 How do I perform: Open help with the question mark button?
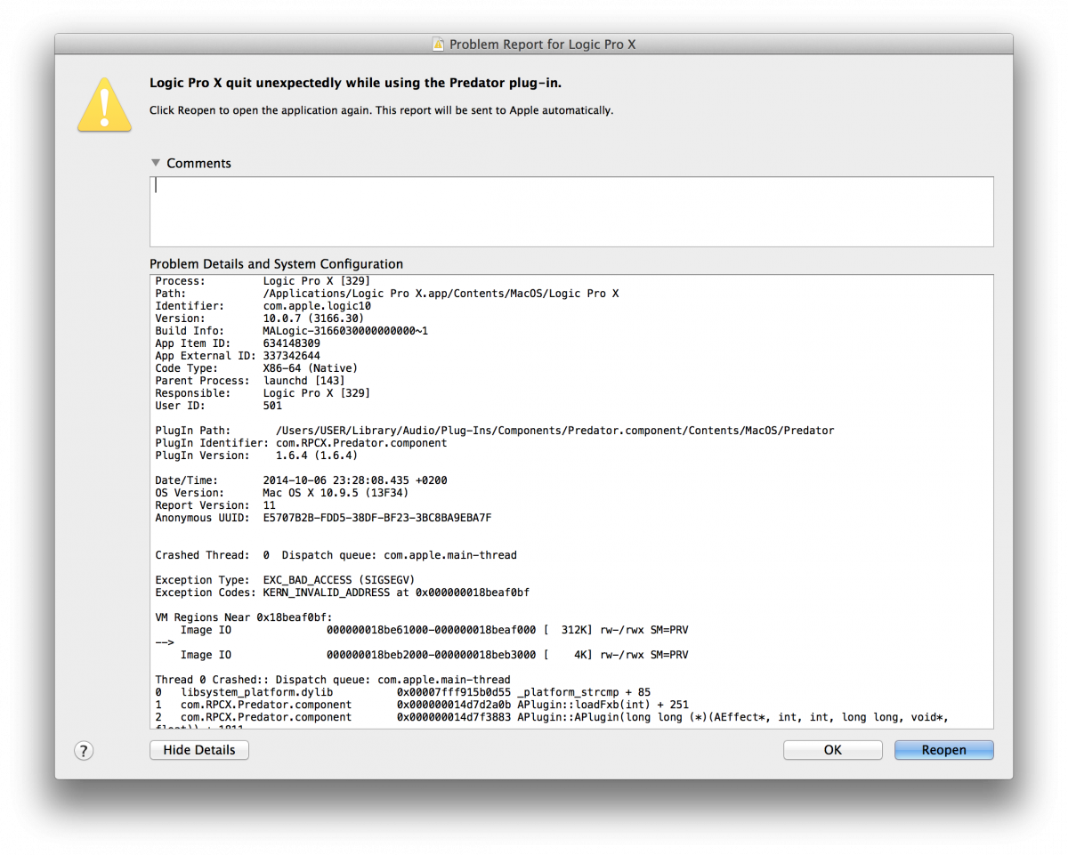pyautogui.click(x=83, y=751)
